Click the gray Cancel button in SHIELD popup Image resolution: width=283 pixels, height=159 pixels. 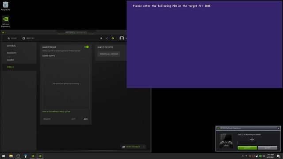pyautogui.click(x=268, y=148)
